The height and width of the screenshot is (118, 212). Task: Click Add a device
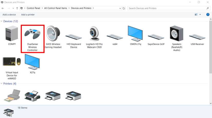(x=9, y=15)
